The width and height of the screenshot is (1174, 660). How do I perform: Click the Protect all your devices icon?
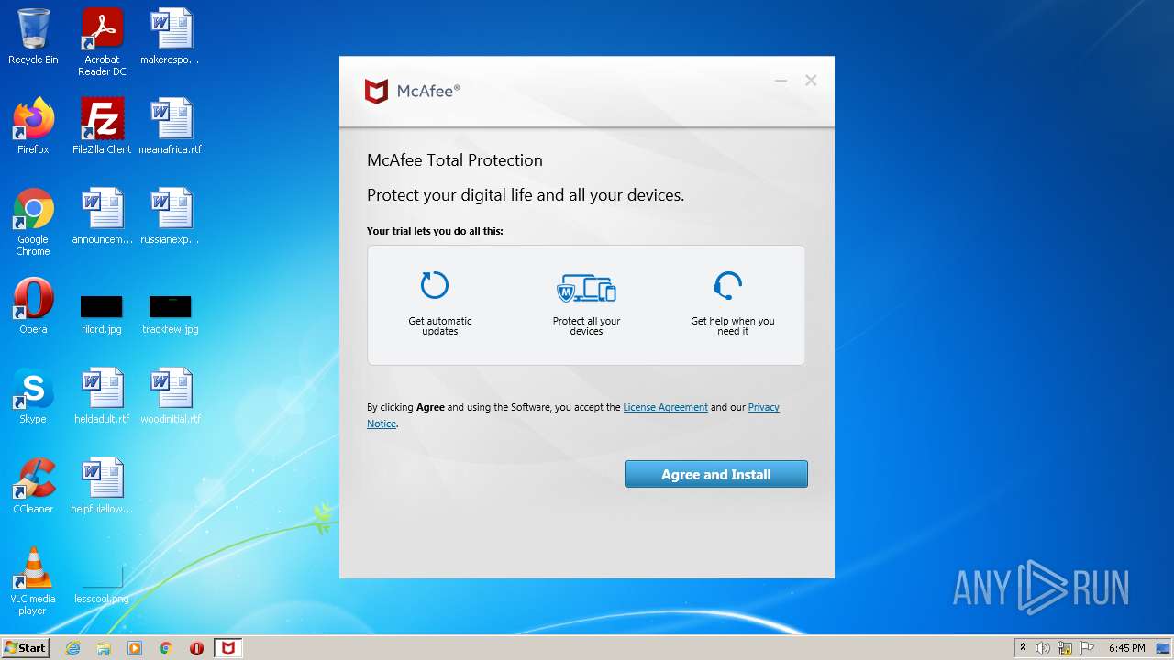586,288
